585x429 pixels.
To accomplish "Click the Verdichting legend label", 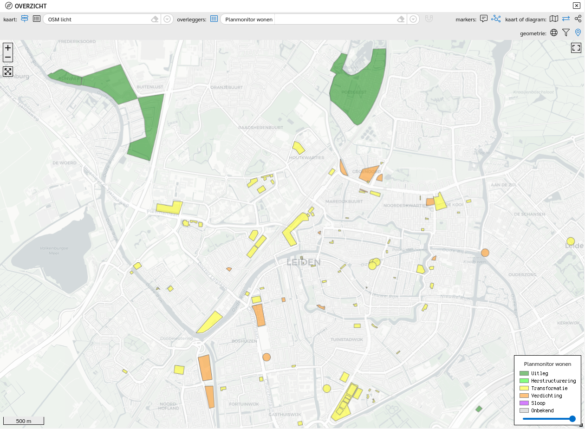I will coord(546,396).
